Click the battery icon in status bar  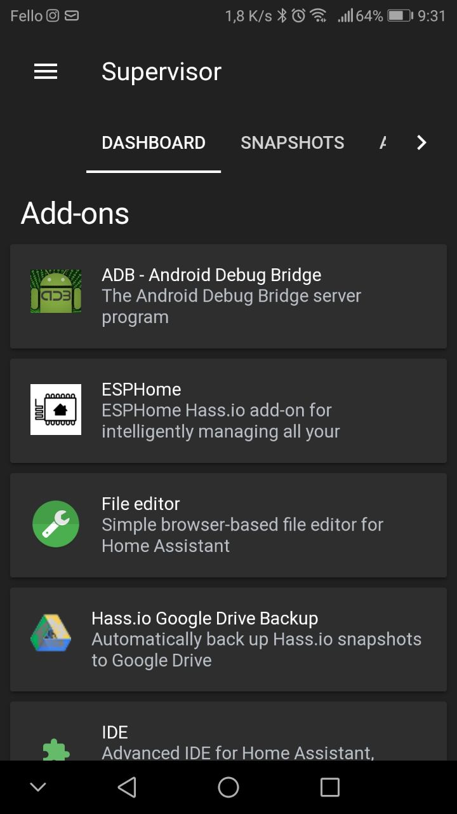point(400,15)
